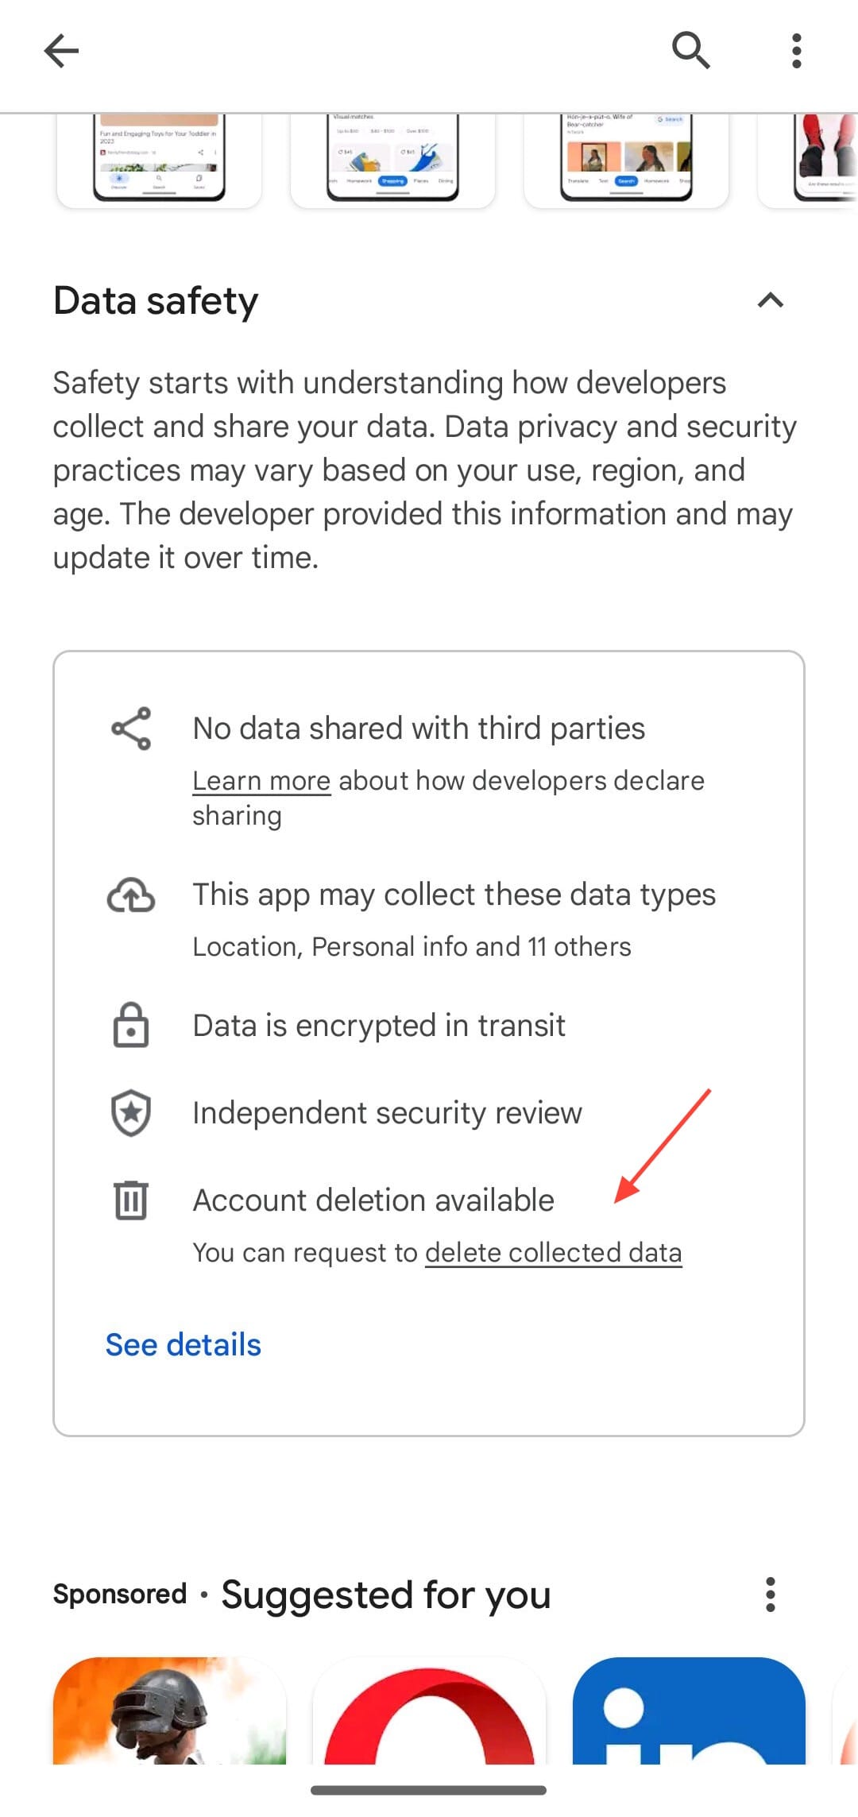
Task: Click the cloud upload data collection icon
Action: point(132,896)
